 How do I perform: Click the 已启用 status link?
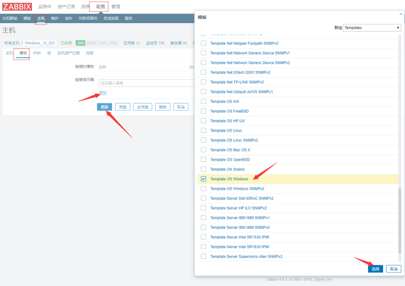pyautogui.click(x=66, y=43)
